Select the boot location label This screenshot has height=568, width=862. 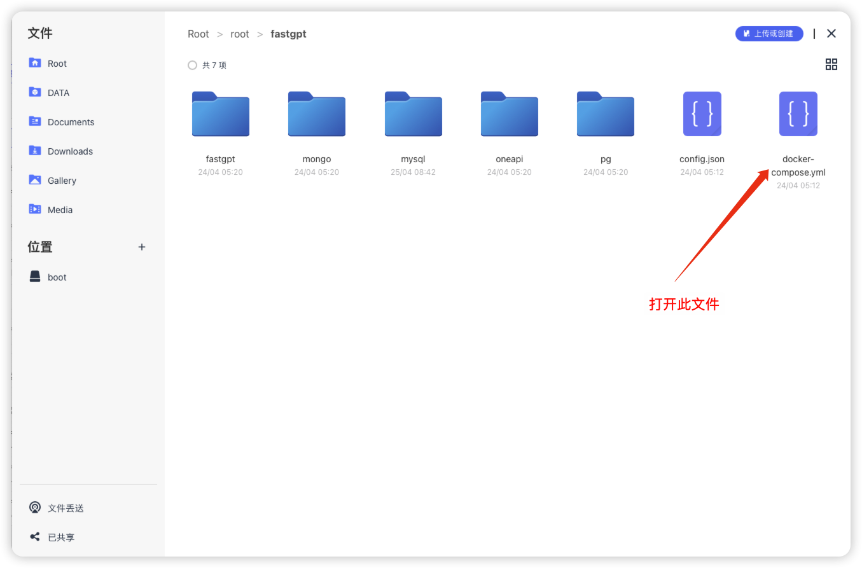point(57,277)
